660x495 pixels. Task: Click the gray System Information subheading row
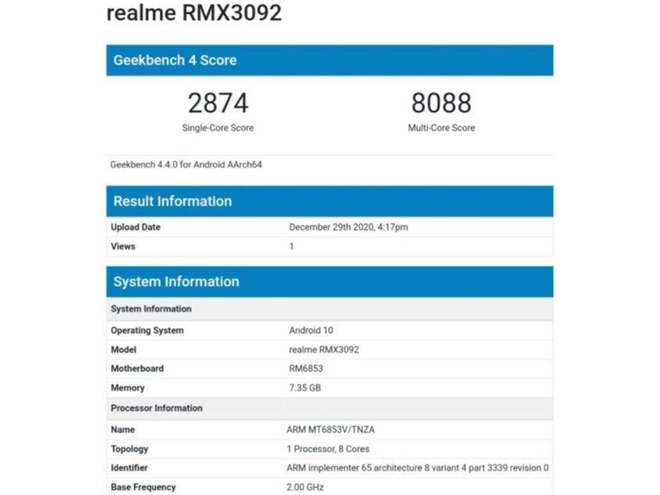pyautogui.click(x=329, y=309)
